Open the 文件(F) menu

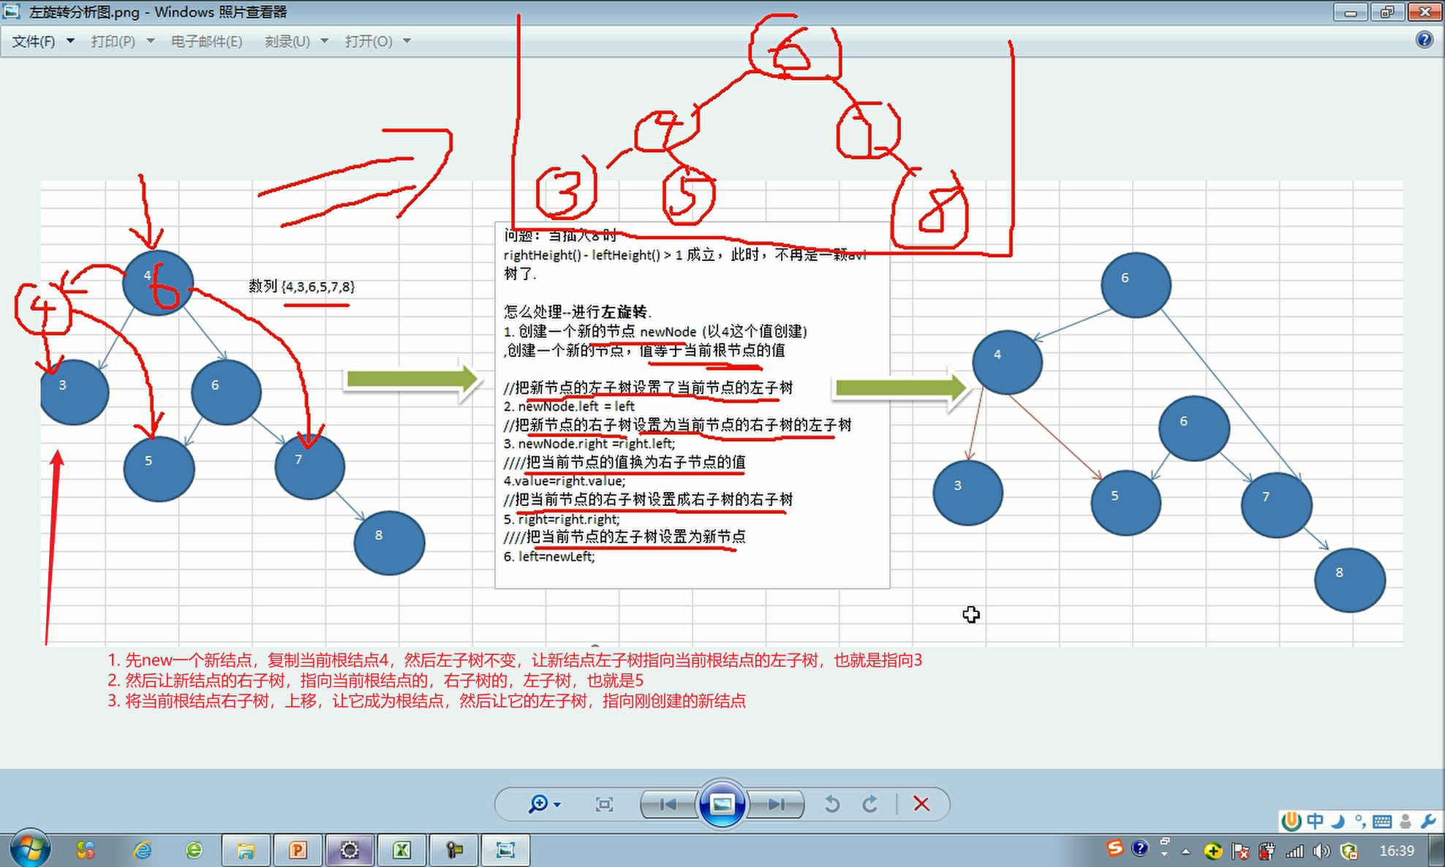click(x=34, y=42)
